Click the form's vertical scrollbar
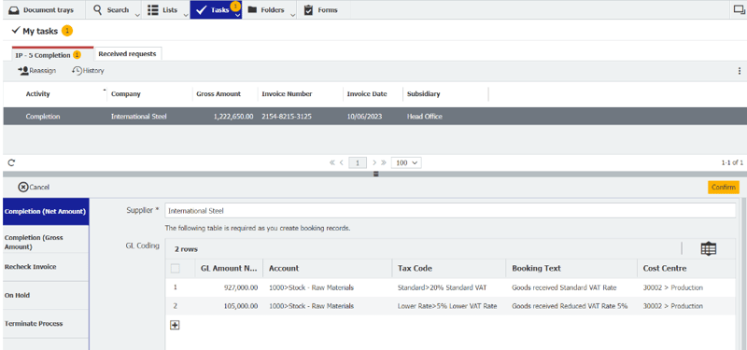 click(x=742, y=273)
